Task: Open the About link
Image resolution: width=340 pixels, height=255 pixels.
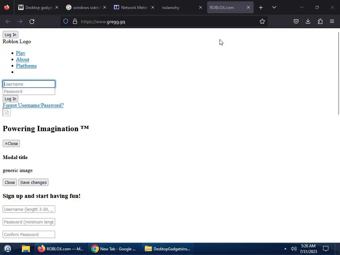Action: pos(23,59)
